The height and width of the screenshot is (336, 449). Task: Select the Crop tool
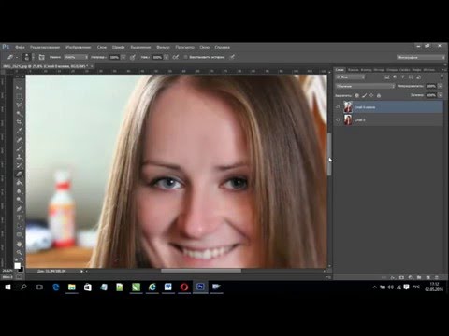[19, 122]
